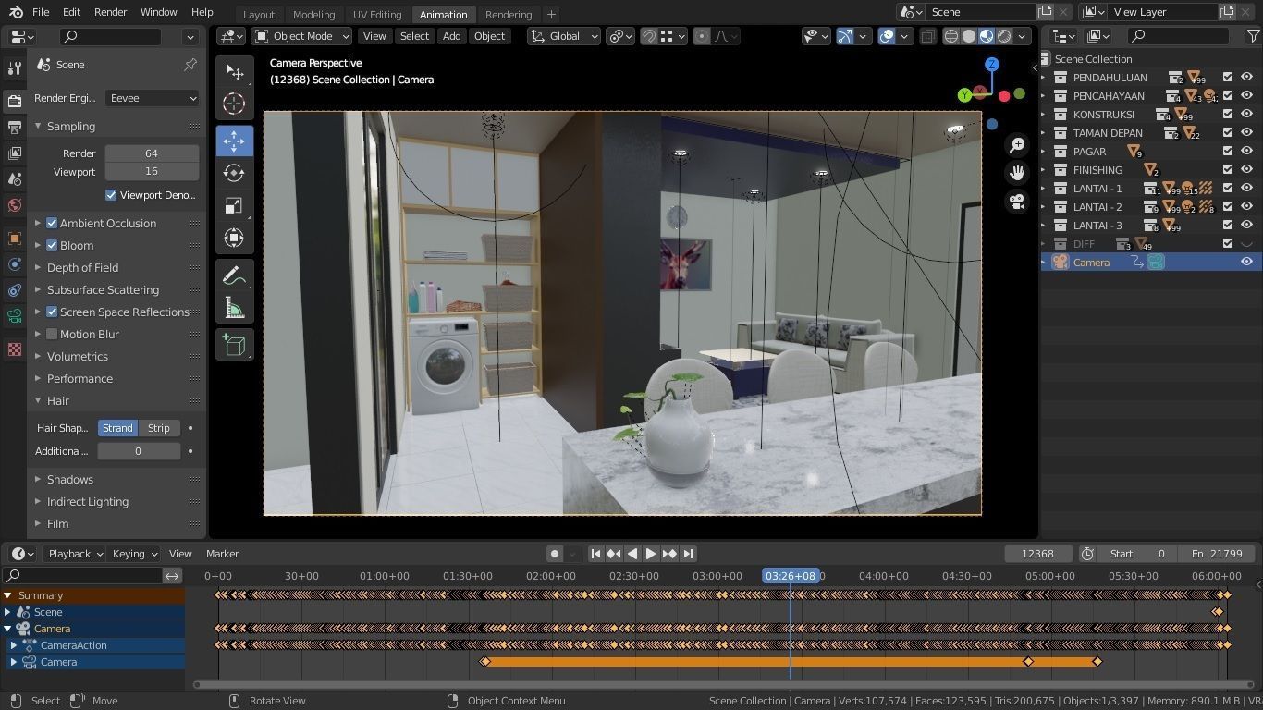Screen dimensions: 1263x710
Task: Select the Add Cube tool
Action: pyautogui.click(x=234, y=345)
